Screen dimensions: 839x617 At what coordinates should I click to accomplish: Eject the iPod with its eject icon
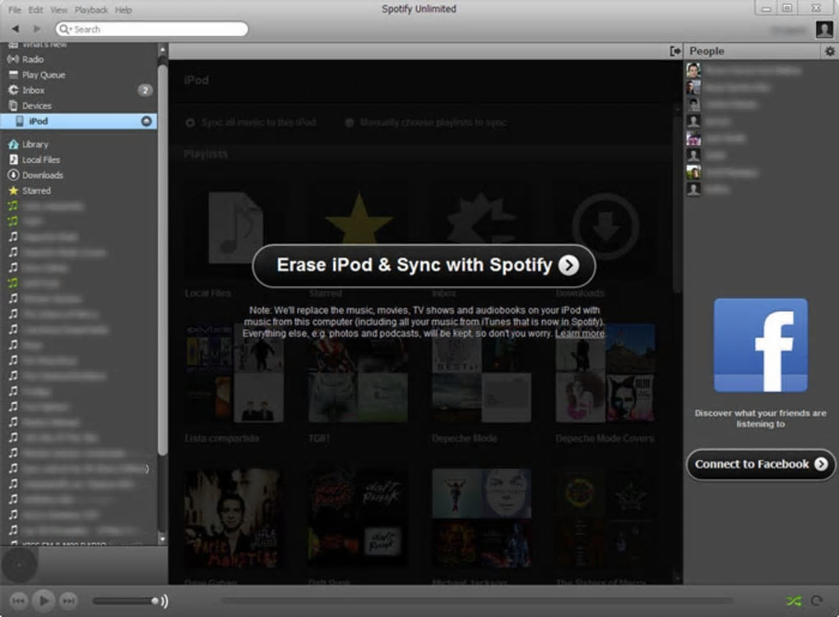click(146, 122)
